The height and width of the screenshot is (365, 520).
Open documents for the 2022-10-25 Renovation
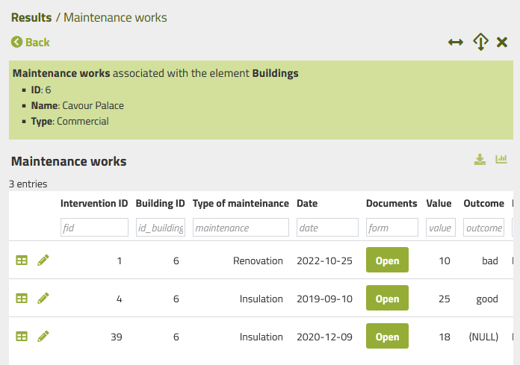pyautogui.click(x=387, y=261)
